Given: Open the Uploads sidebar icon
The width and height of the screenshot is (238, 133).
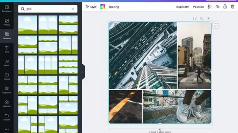Looking at the screenshot, I should click(x=7, y=103).
